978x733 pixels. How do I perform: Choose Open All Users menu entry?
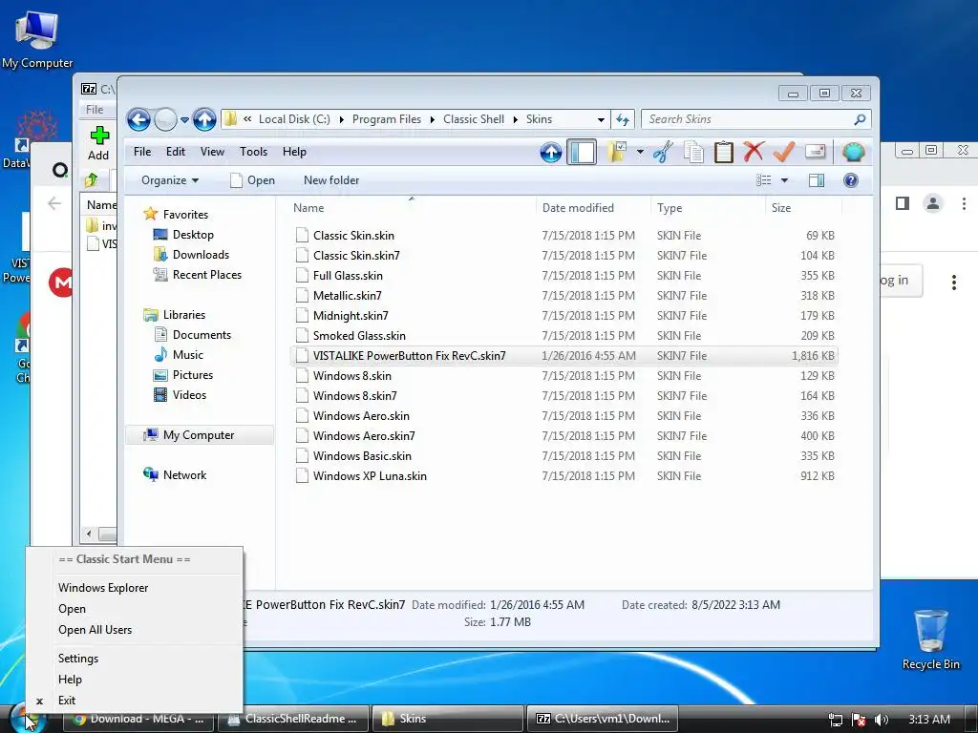click(95, 630)
